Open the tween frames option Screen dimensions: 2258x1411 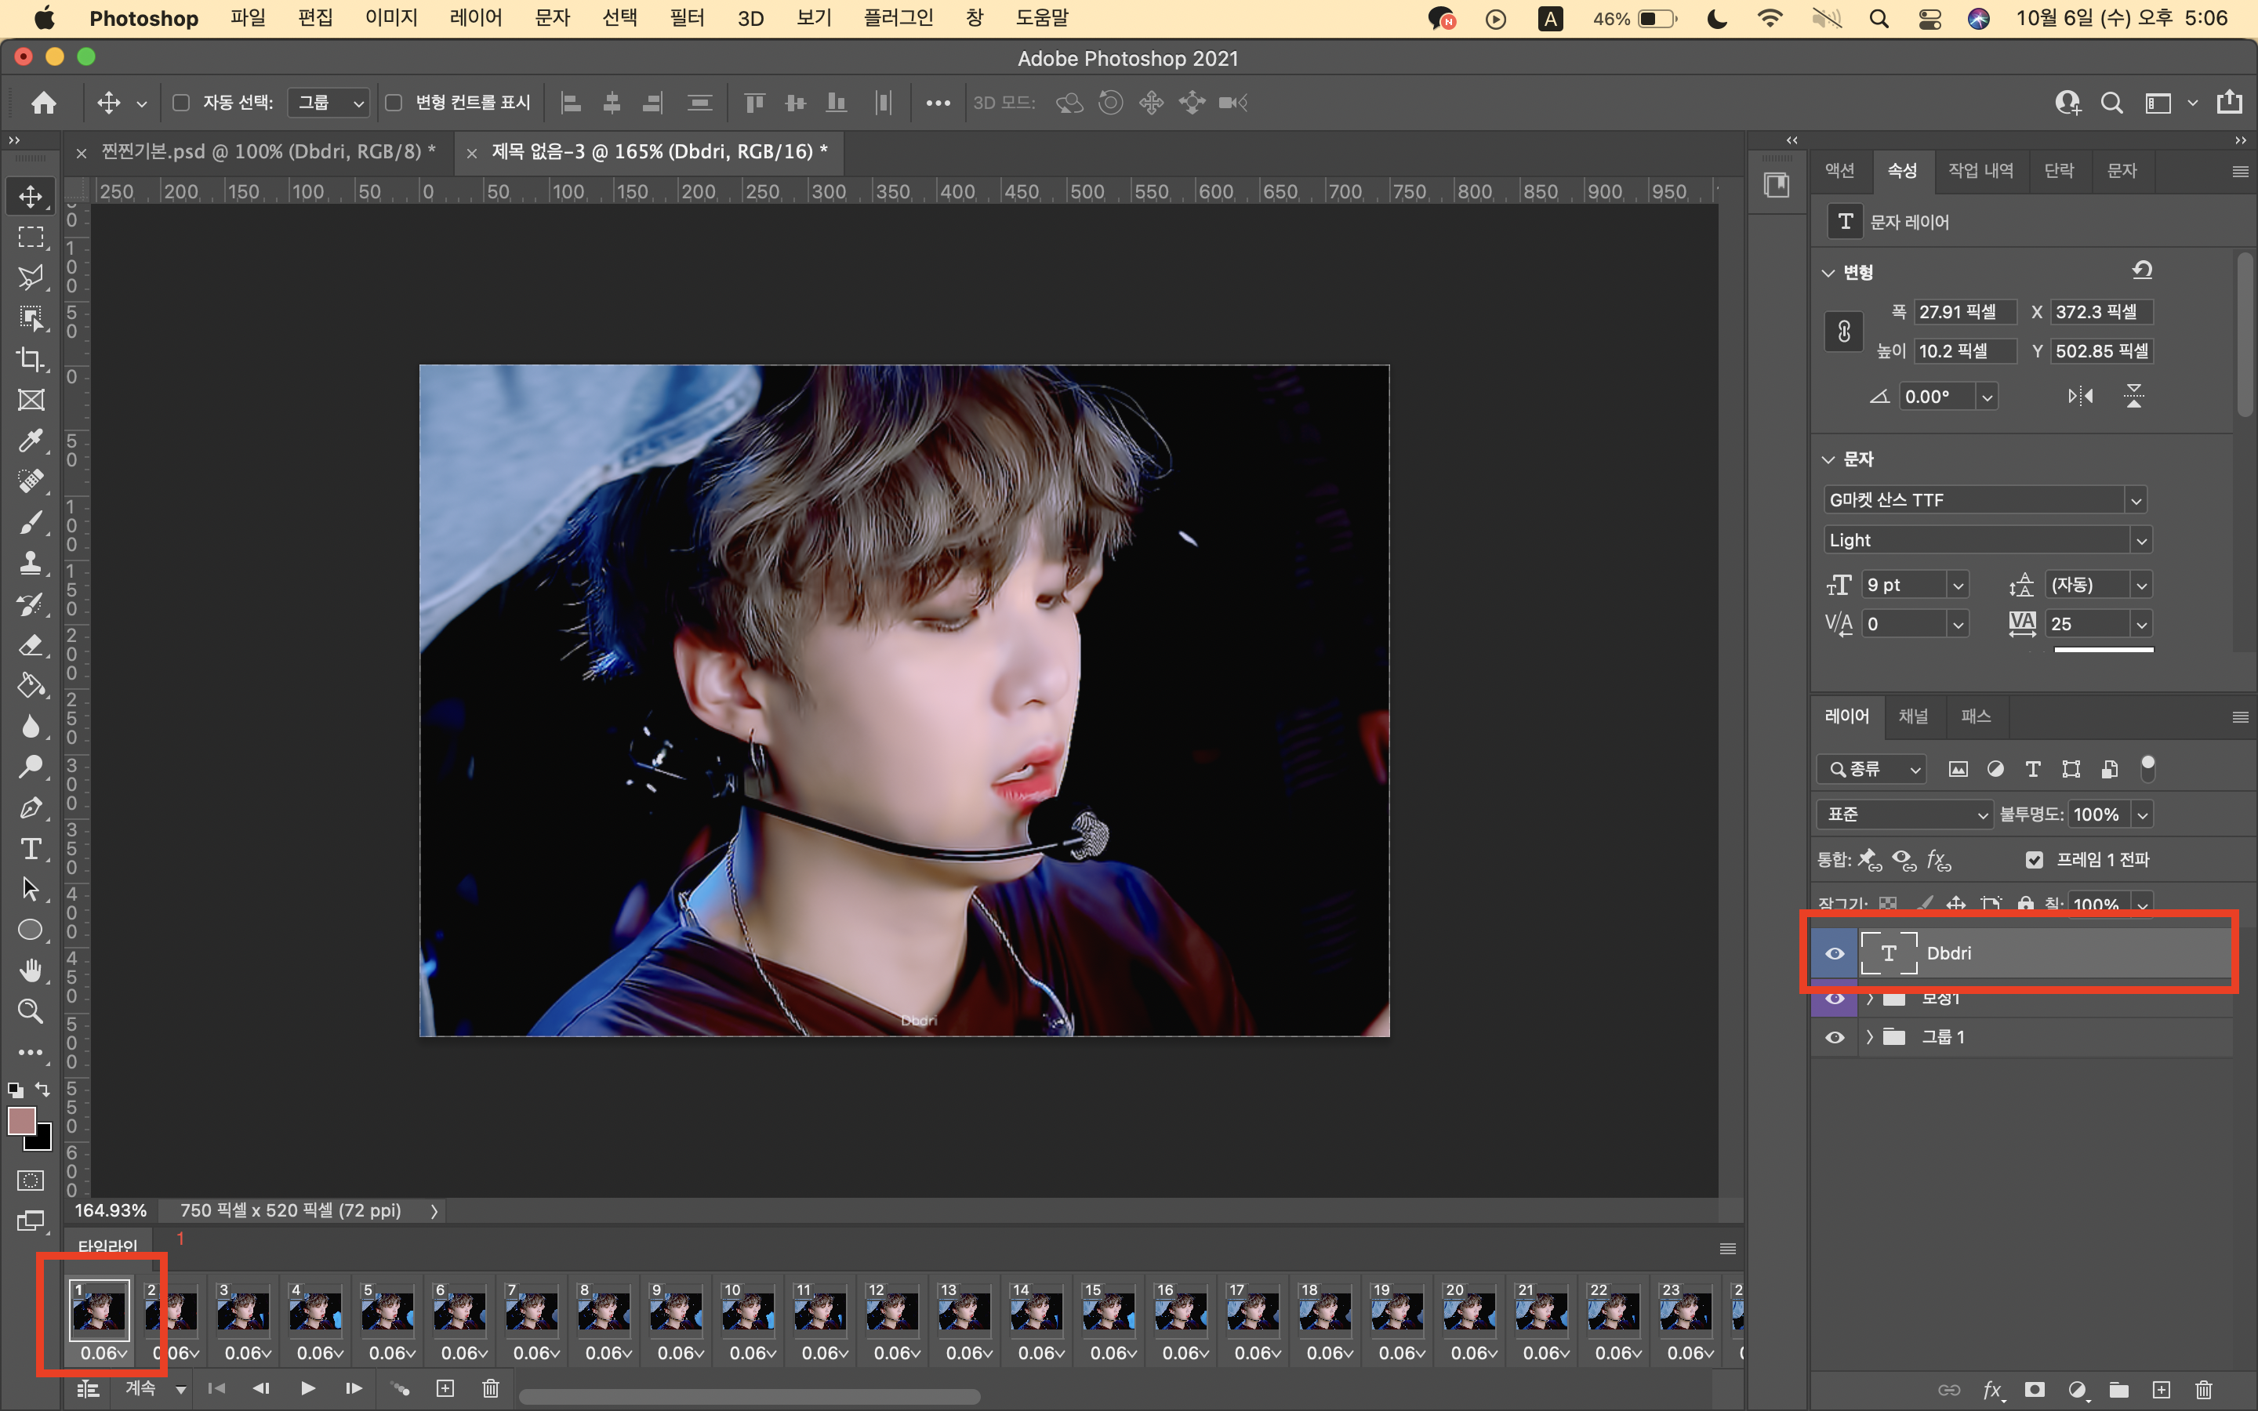click(x=401, y=1388)
